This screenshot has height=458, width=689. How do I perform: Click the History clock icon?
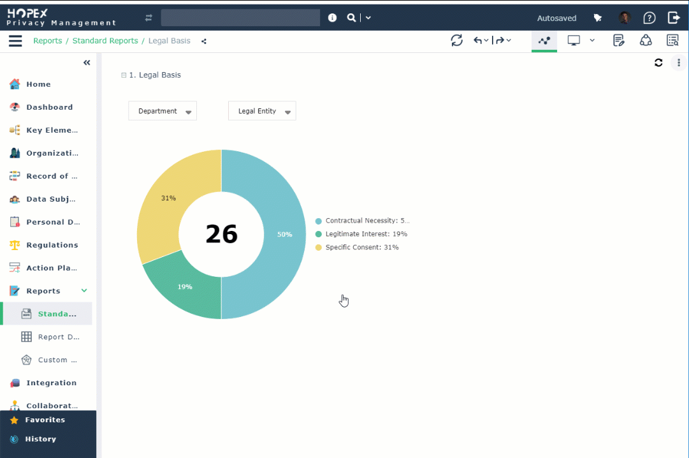(x=14, y=439)
